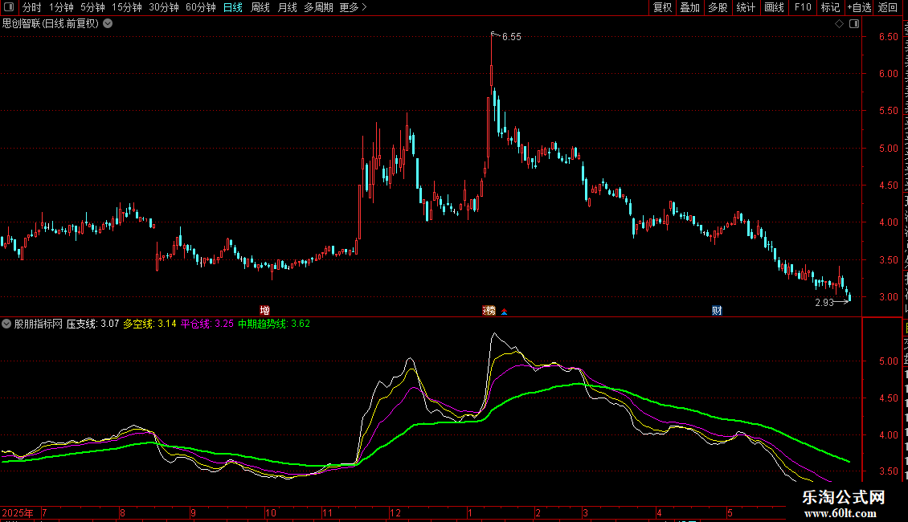Click the 思创智联(日线.前复权) chart title
The width and height of the screenshot is (908, 522).
[51, 24]
